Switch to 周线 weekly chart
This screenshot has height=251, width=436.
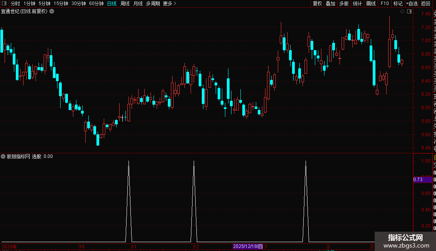tap(125, 3)
